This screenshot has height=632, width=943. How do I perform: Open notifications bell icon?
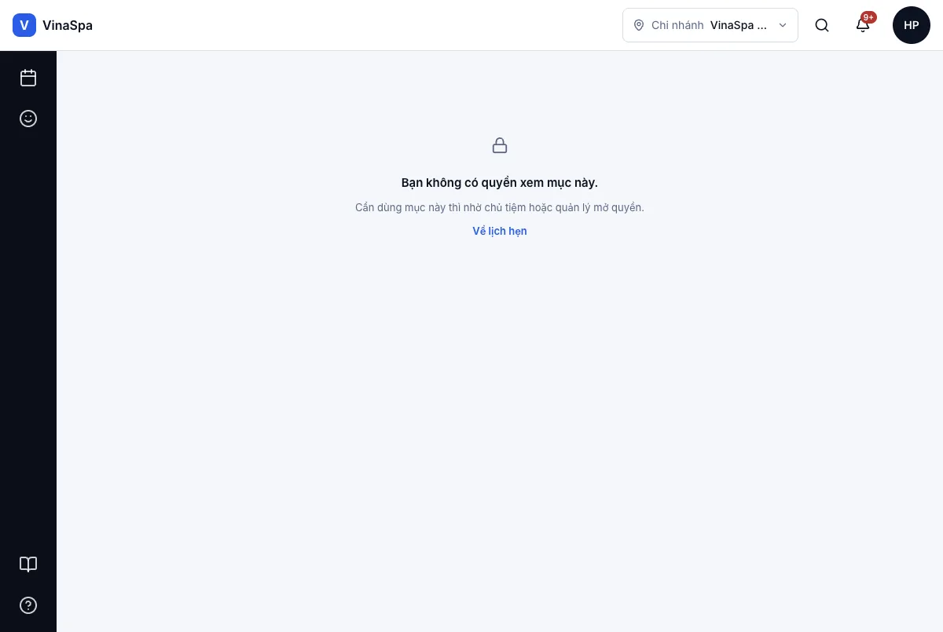(x=863, y=25)
